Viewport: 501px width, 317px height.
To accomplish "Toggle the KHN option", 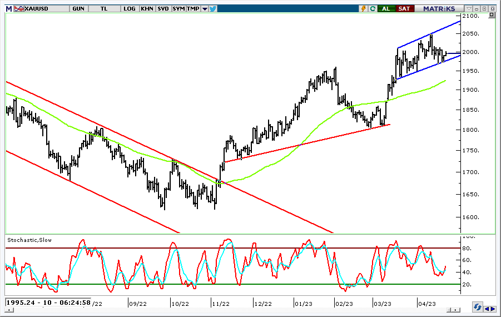I will tap(147, 8).
